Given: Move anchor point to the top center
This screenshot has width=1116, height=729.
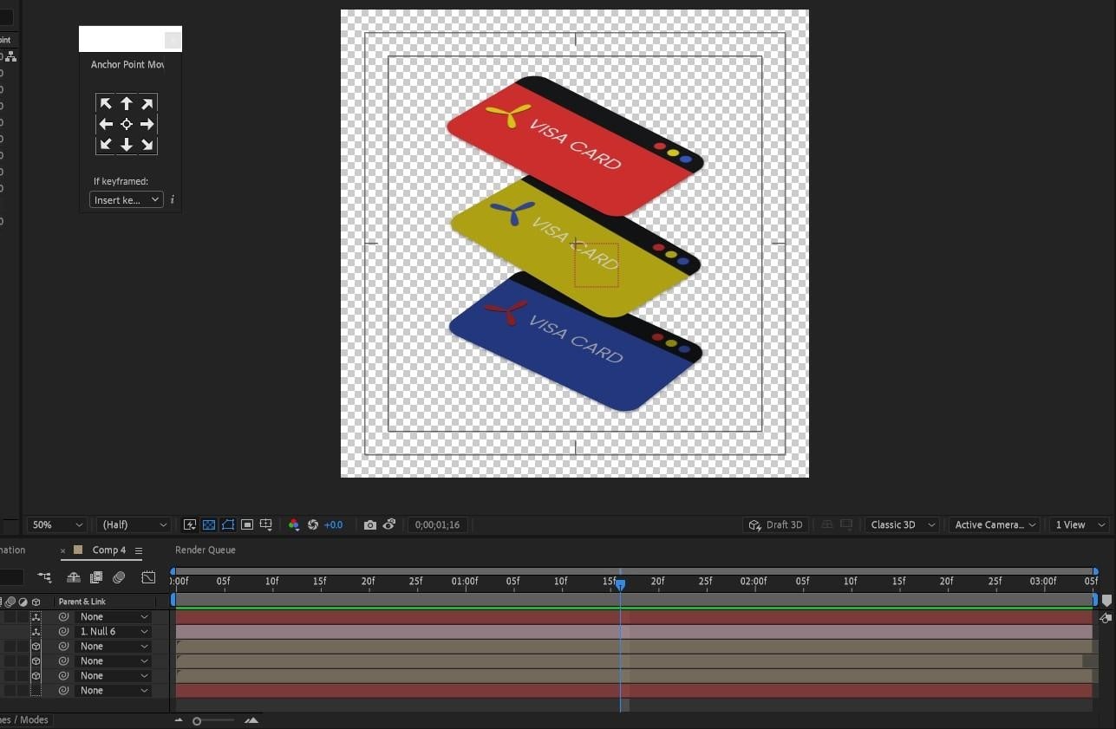Looking at the screenshot, I should (127, 103).
